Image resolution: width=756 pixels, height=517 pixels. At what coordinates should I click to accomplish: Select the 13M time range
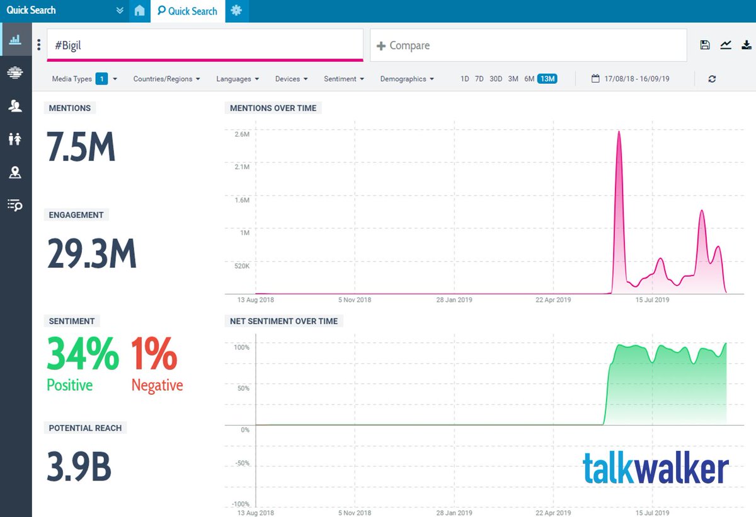point(547,79)
